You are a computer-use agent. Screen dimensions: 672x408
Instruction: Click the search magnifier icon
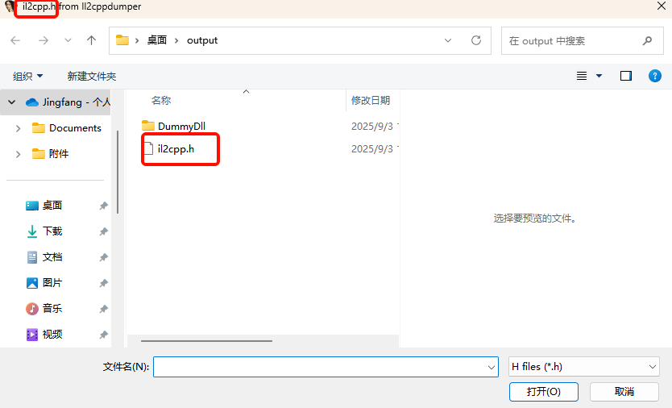pyautogui.click(x=647, y=40)
